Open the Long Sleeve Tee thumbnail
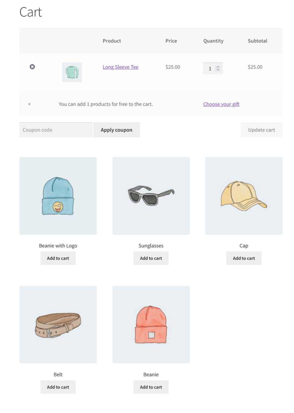The image size is (294, 413). [x=72, y=72]
